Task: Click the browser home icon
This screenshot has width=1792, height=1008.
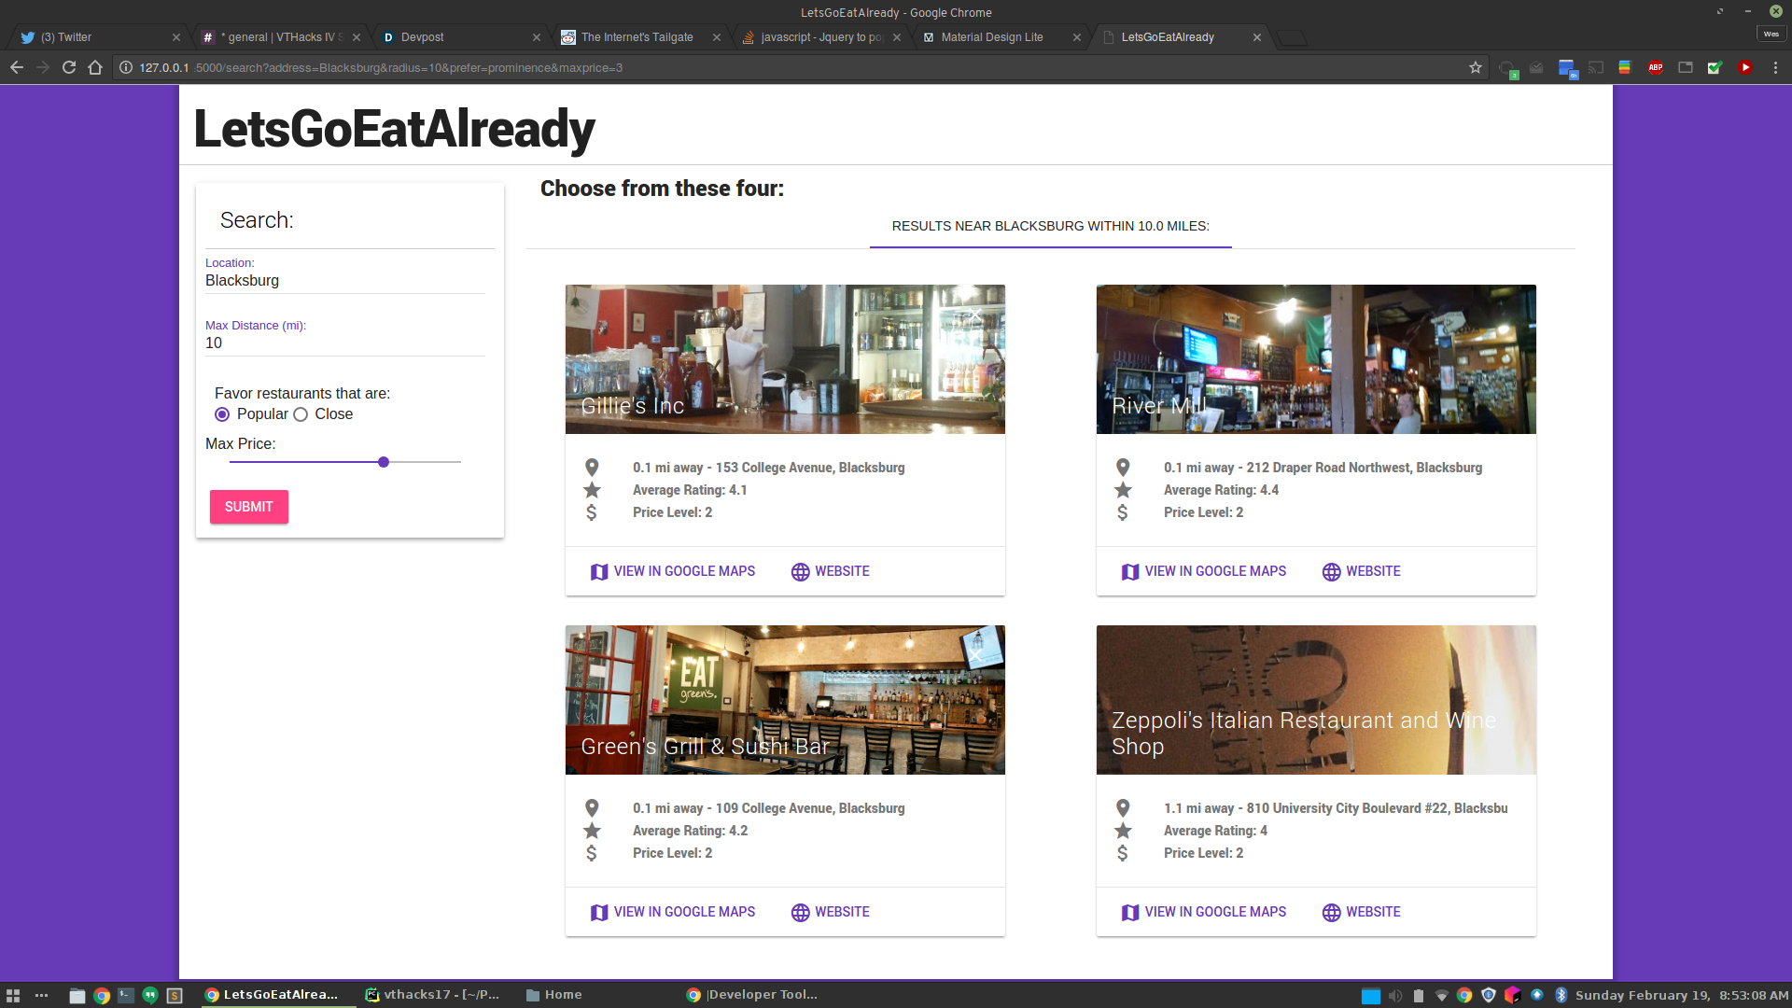Action: click(95, 67)
